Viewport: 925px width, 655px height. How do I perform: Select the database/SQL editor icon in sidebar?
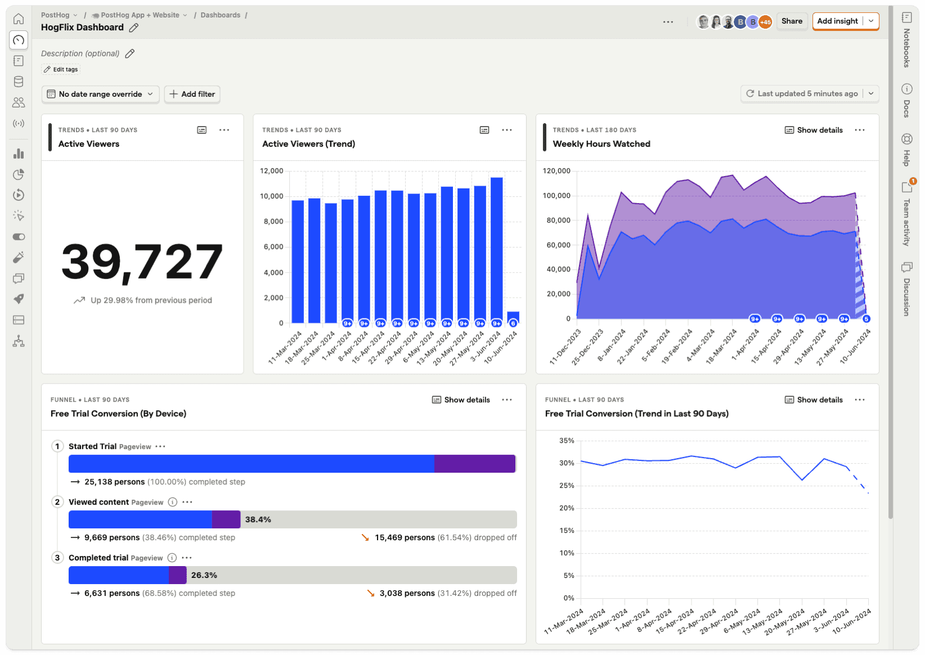tap(19, 81)
